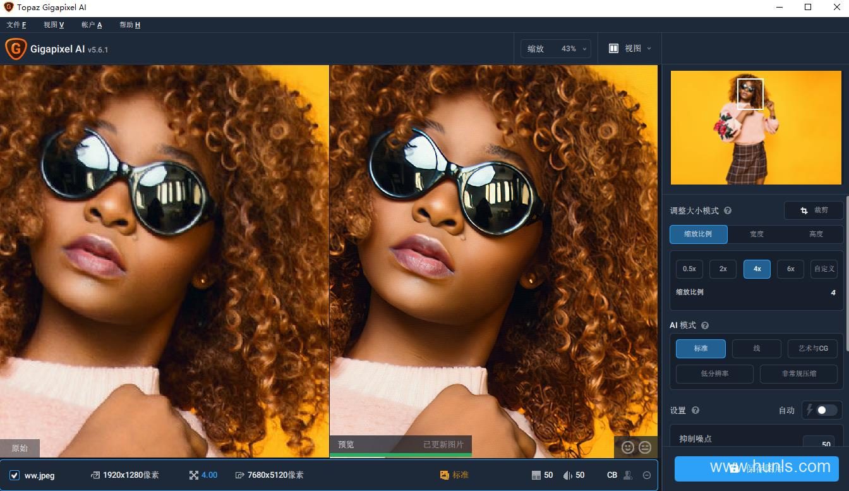849x491 pixels.
Task: Click the 7680x5120像素 output size text
Action: pos(275,475)
